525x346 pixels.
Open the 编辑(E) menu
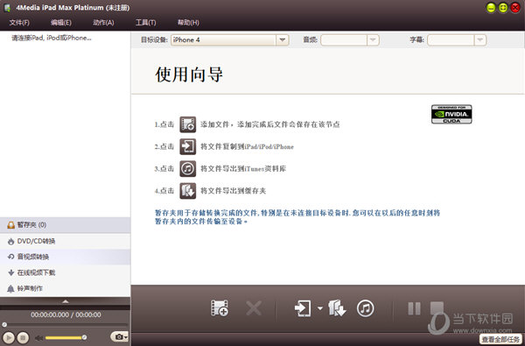[61, 23]
